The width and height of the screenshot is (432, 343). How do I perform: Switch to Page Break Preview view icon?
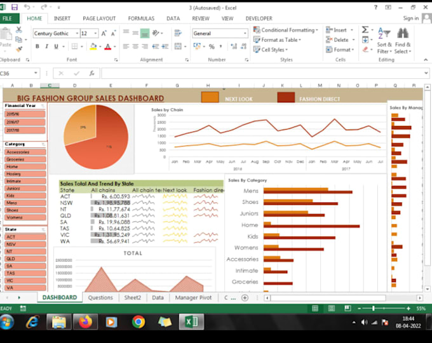348,308
